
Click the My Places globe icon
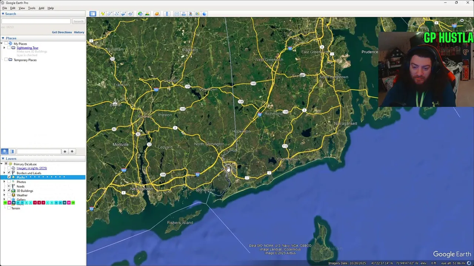[10, 44]
